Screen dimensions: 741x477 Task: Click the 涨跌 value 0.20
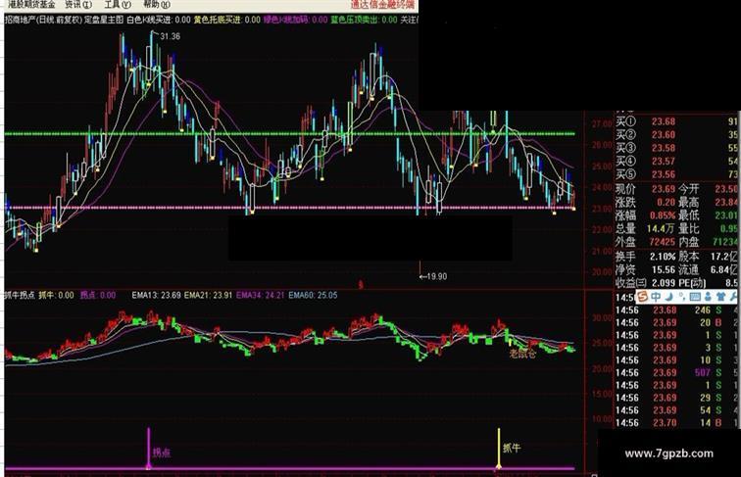click(x=666, y=202)
